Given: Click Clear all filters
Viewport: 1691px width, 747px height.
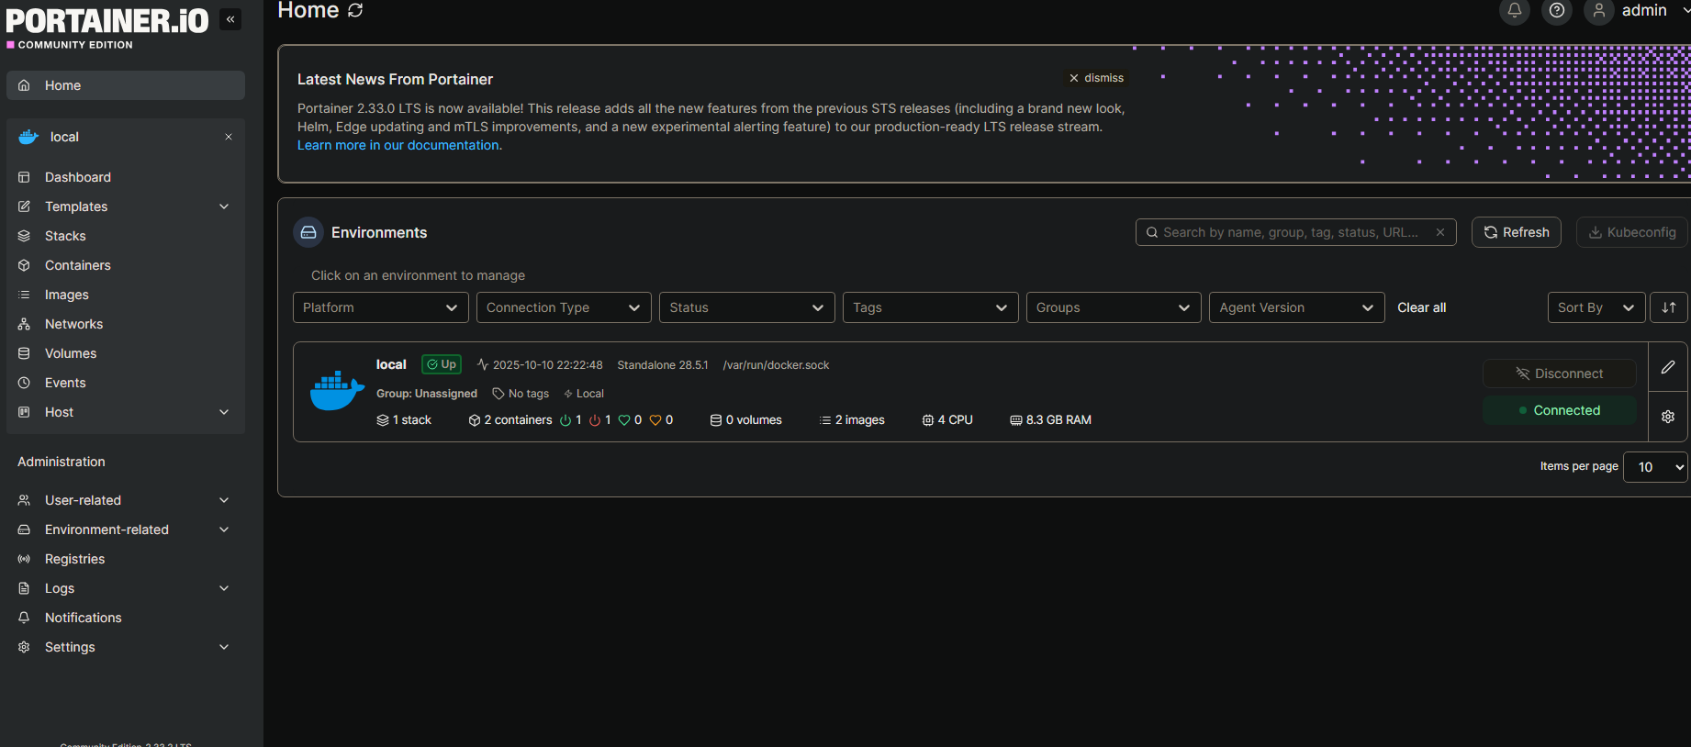Looking at the screenshot, I should (x=1421, y=307).
